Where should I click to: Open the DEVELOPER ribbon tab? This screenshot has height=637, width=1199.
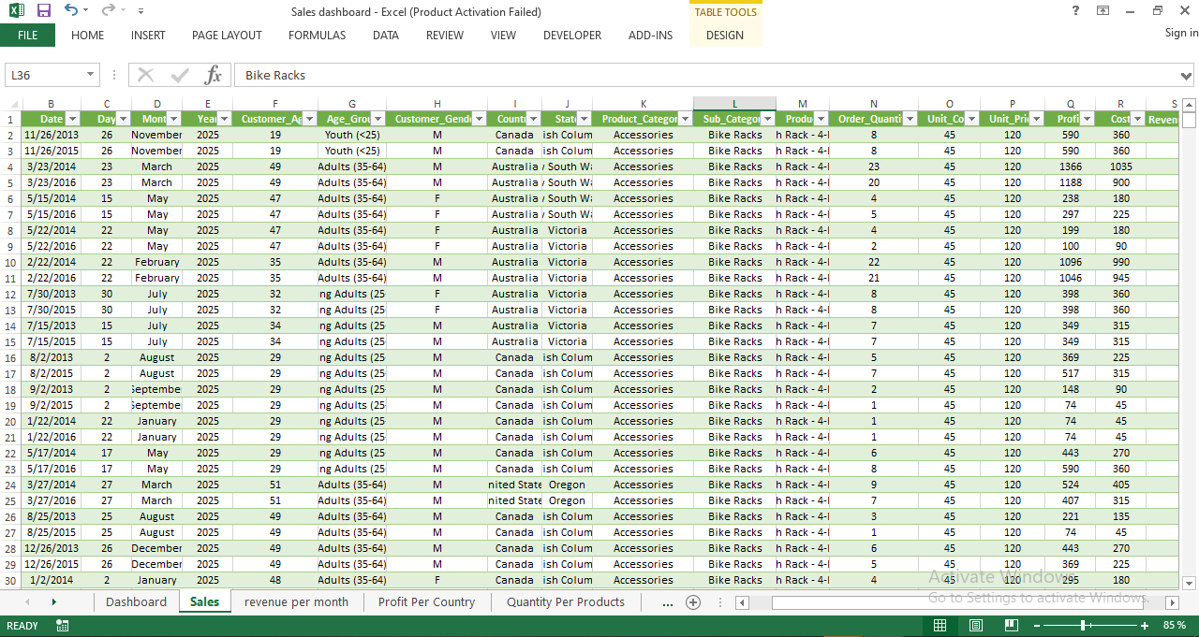[x=572, y=36]
